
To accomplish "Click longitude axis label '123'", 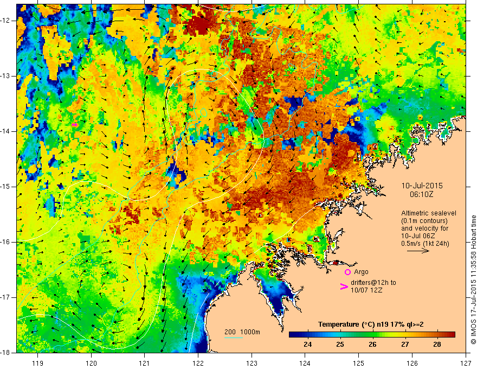I will [x=252, y=363].
